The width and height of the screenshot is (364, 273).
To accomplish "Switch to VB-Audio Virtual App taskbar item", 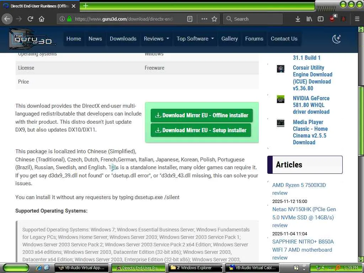I will pos(81,268).
